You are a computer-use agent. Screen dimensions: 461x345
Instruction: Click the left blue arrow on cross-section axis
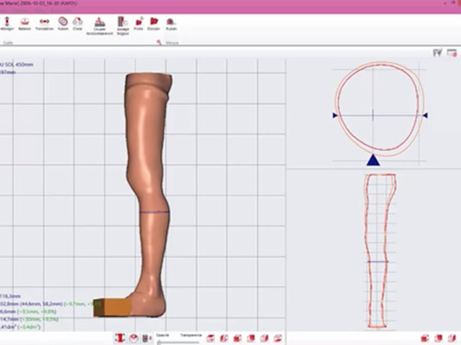tap(335, 116)
